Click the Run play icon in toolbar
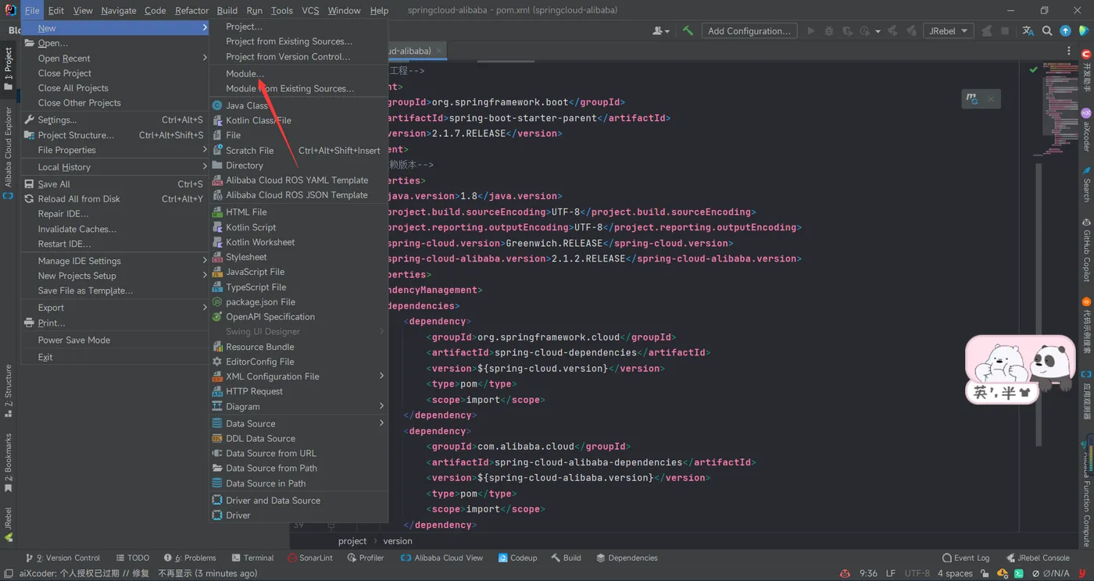 tap(810, 31)
